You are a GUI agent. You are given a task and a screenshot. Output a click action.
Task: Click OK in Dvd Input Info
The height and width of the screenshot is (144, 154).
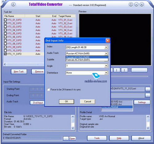tap(67, 102)
